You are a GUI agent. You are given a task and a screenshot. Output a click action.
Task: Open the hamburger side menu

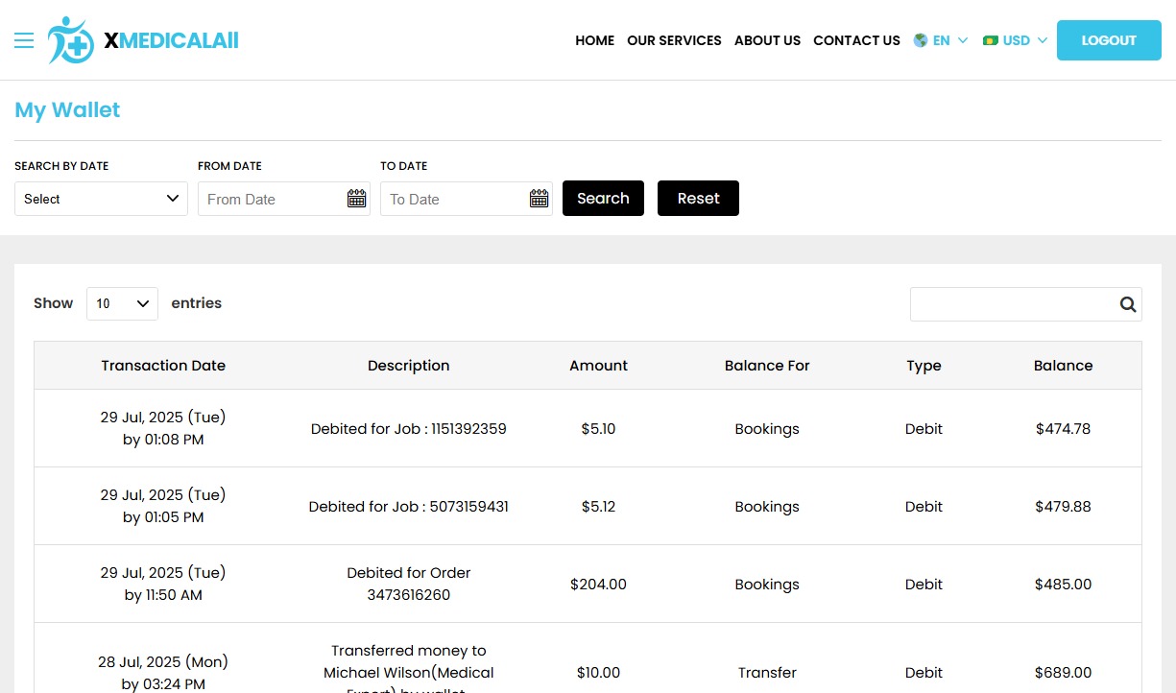[24, 40]
